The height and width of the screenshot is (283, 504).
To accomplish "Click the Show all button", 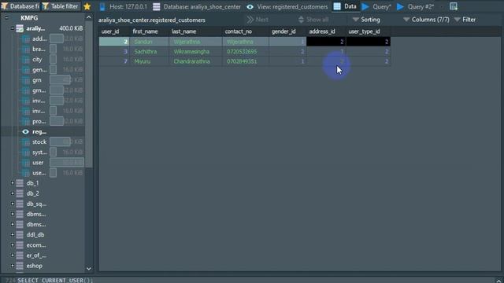I will pyautogui.click(x=313, y=20).
